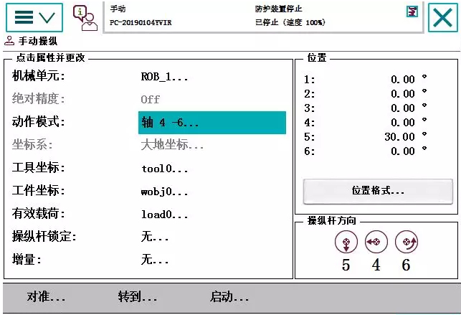Image resolution: width=461 pixels, height=315 pixels.
Task: Click the greyed 绝对精度 Off value
Action: [150, 100]
